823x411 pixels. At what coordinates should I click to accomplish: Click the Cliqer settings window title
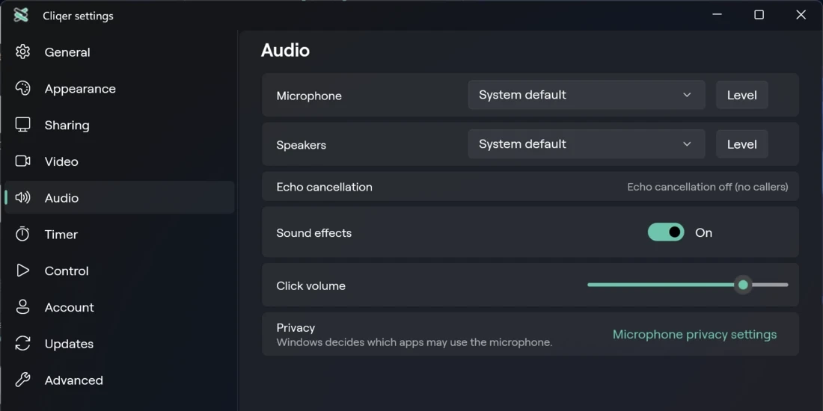(x=78, y=16)
